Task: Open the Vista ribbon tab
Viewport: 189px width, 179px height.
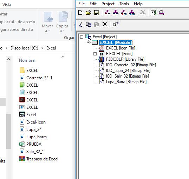Action: click(7, 5)
